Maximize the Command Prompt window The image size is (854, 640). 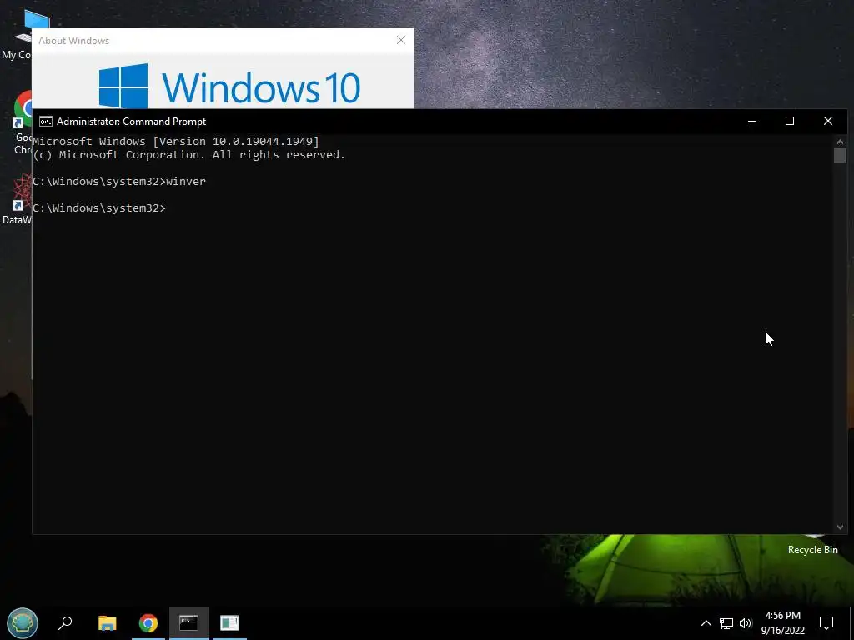tap(790, 122)
